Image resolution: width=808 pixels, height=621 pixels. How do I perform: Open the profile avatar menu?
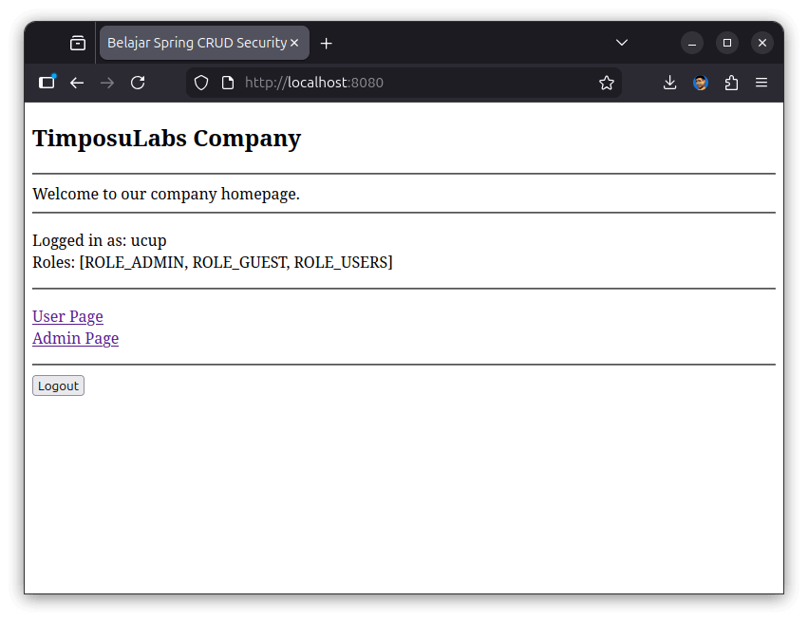[x=701, y=83]
